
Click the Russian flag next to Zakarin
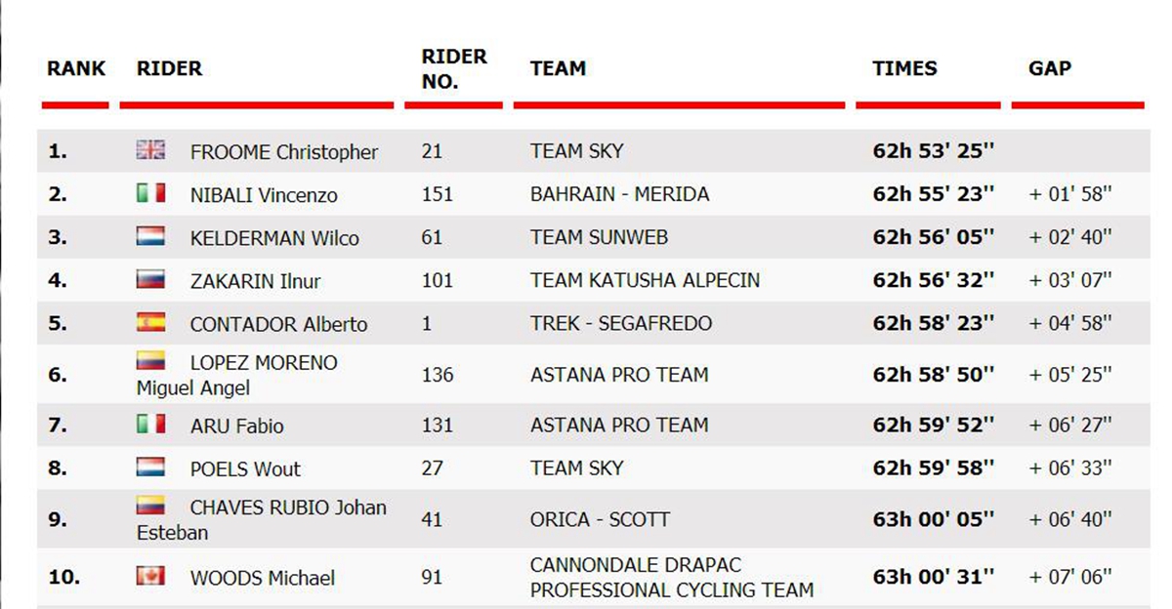coord(150,279)
